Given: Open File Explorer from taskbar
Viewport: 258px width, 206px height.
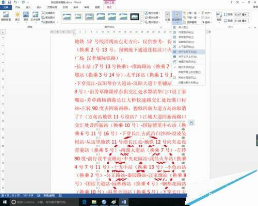Looking at the screenshot, I should coord(94,202).
